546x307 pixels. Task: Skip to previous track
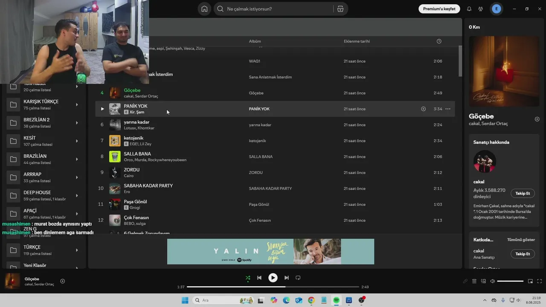pyautogui.click(x=259, y=278)
